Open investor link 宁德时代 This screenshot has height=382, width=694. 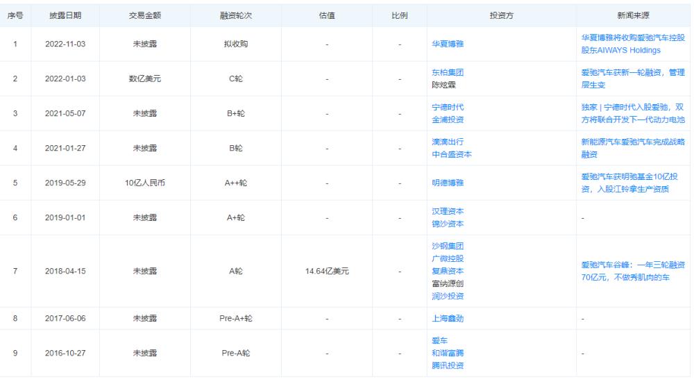[x=448, y=107]
